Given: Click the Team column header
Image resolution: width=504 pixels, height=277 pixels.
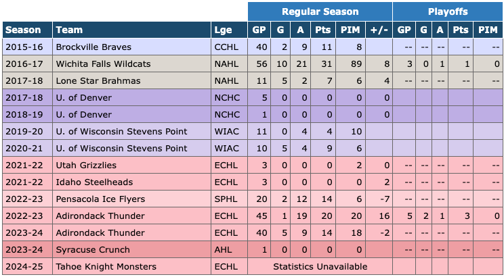Looking at the screenshot, I should [68, 30].
